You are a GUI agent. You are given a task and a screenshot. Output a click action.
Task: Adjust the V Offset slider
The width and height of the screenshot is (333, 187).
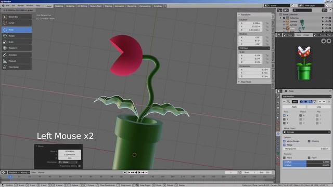point(306,165)
